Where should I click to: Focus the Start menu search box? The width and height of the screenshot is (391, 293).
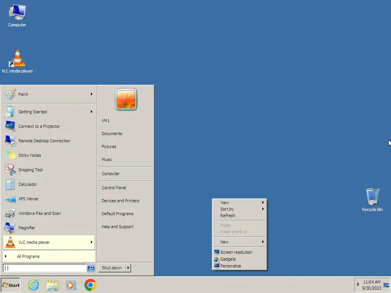point(45,268)
